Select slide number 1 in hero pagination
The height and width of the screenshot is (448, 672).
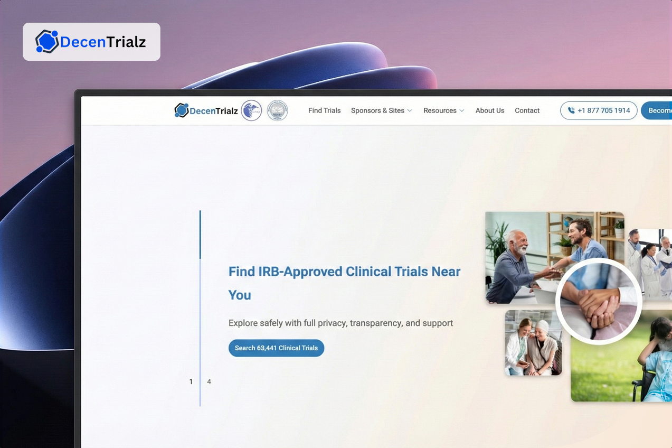pyautogui.click(x=191, y=381)
